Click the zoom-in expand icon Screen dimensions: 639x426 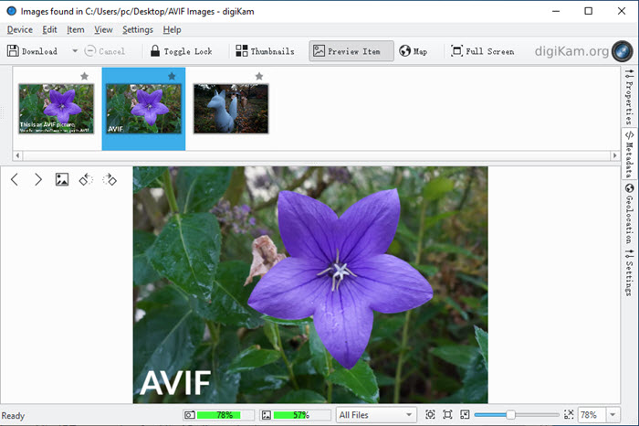[569, 415]
